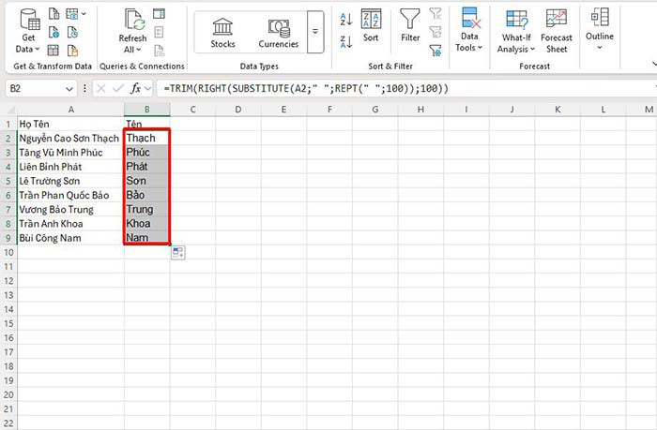Select the column C header

192,110
